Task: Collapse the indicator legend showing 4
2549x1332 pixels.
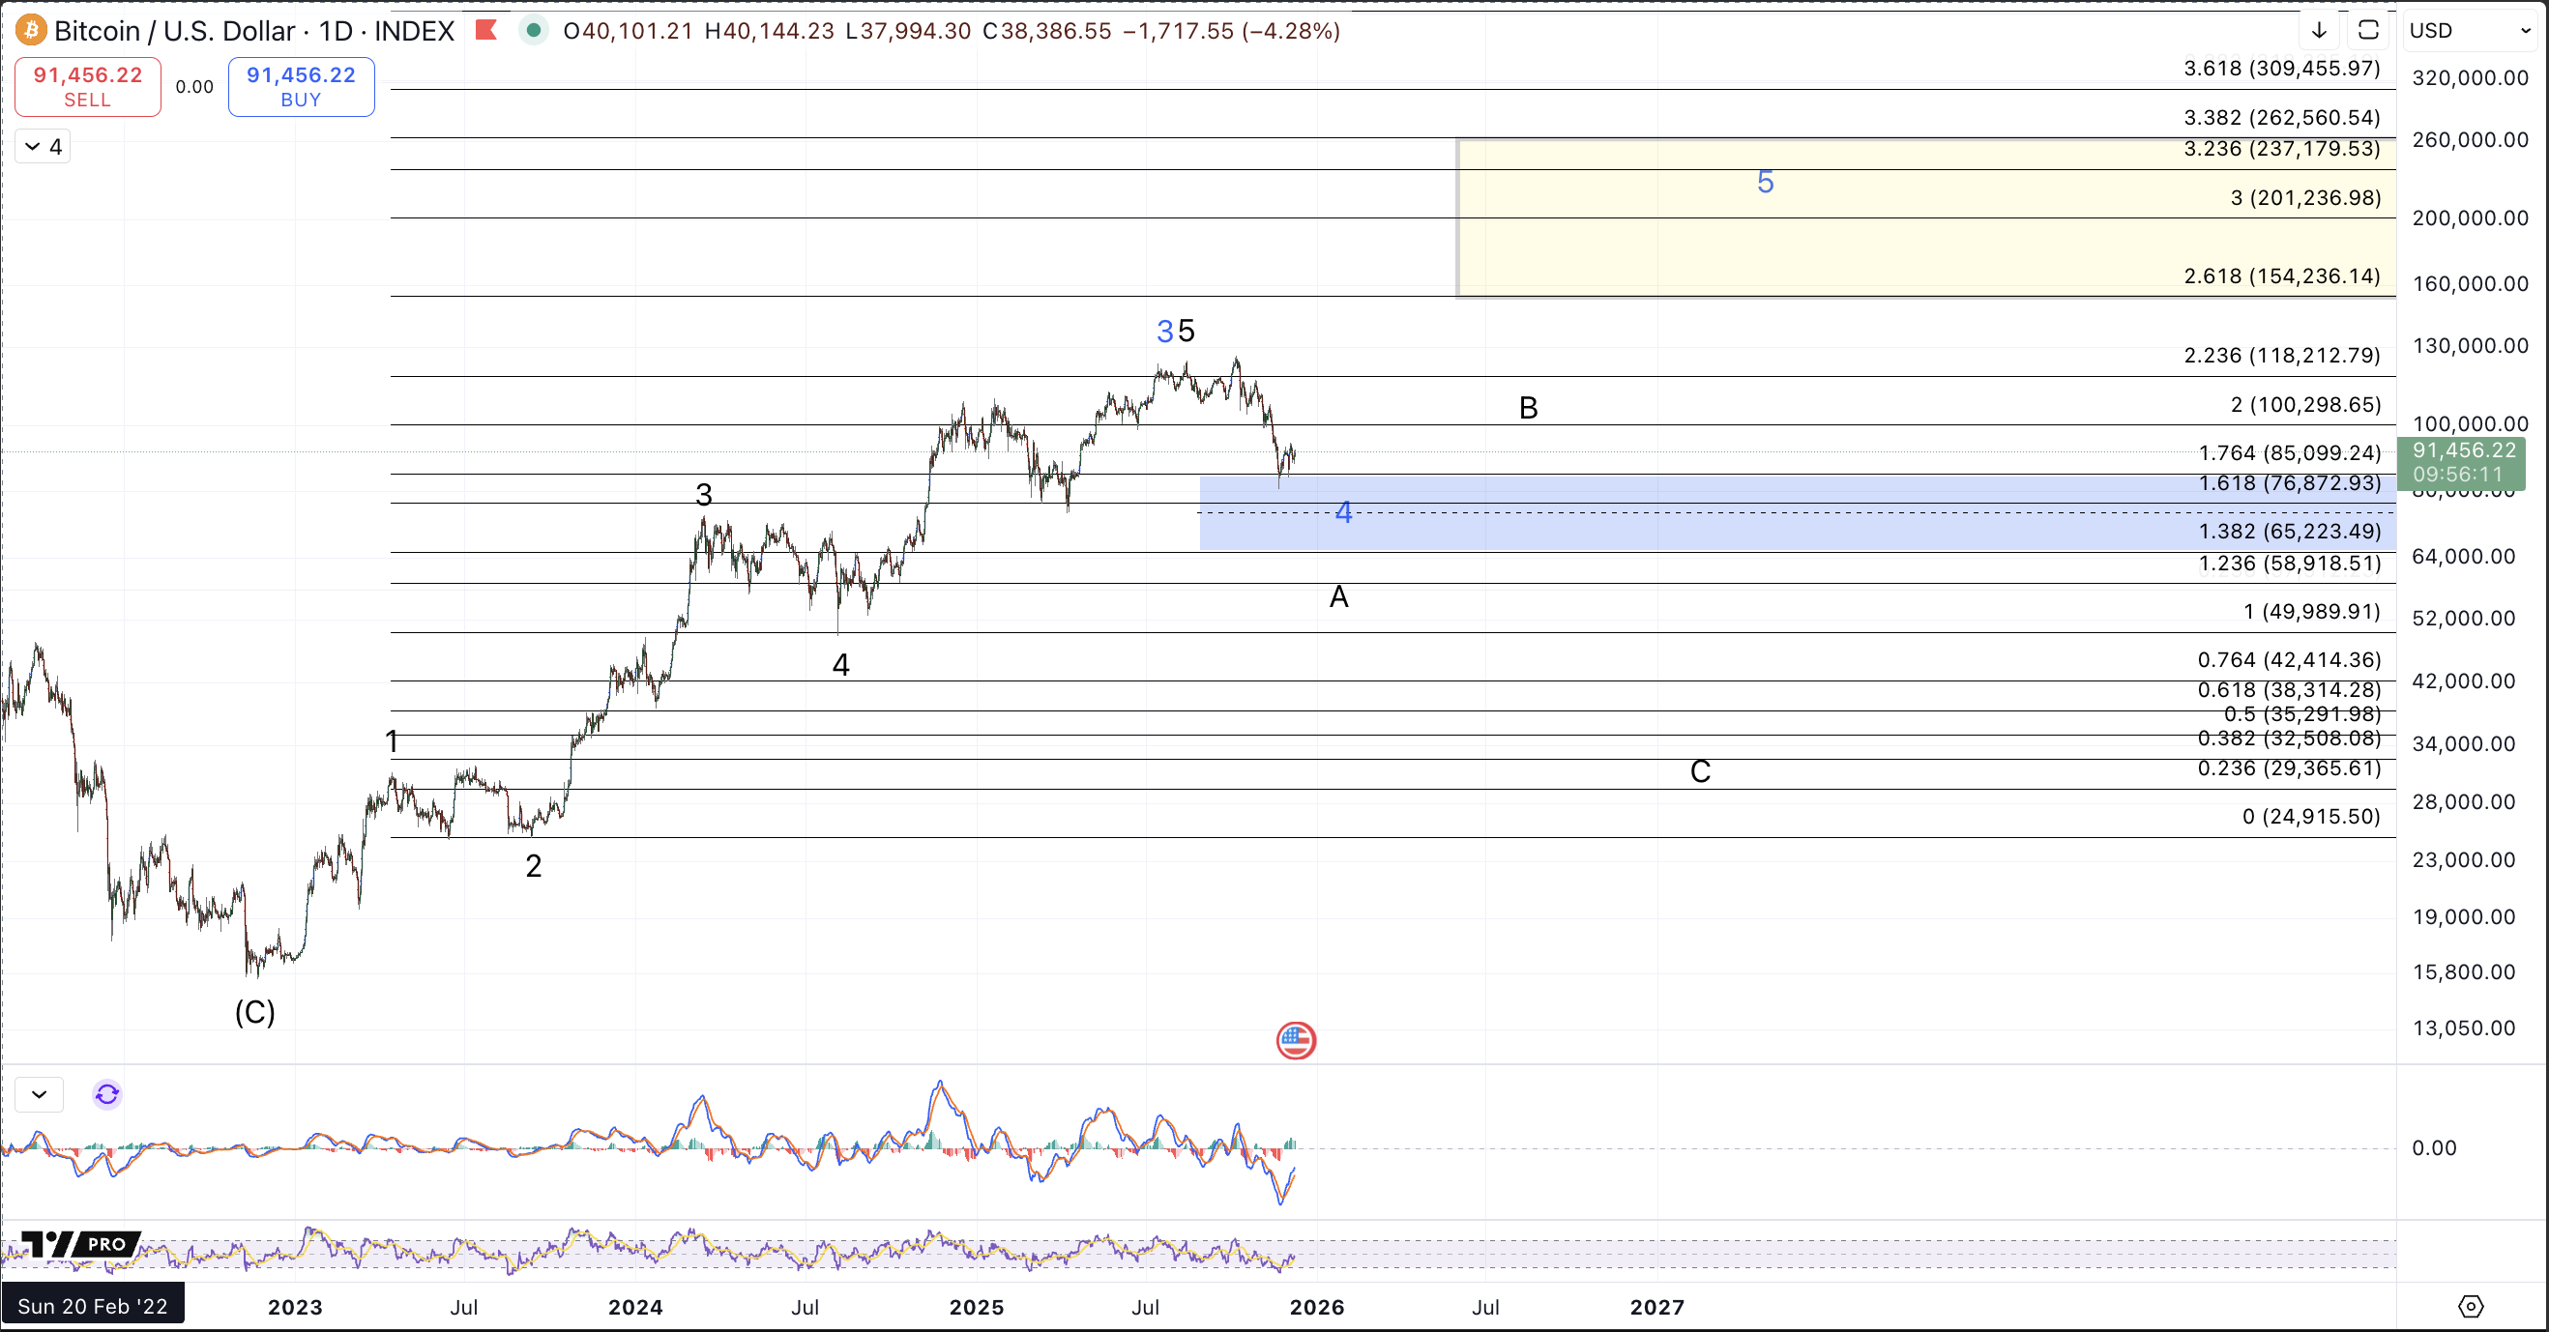Action: pos(43,147)
